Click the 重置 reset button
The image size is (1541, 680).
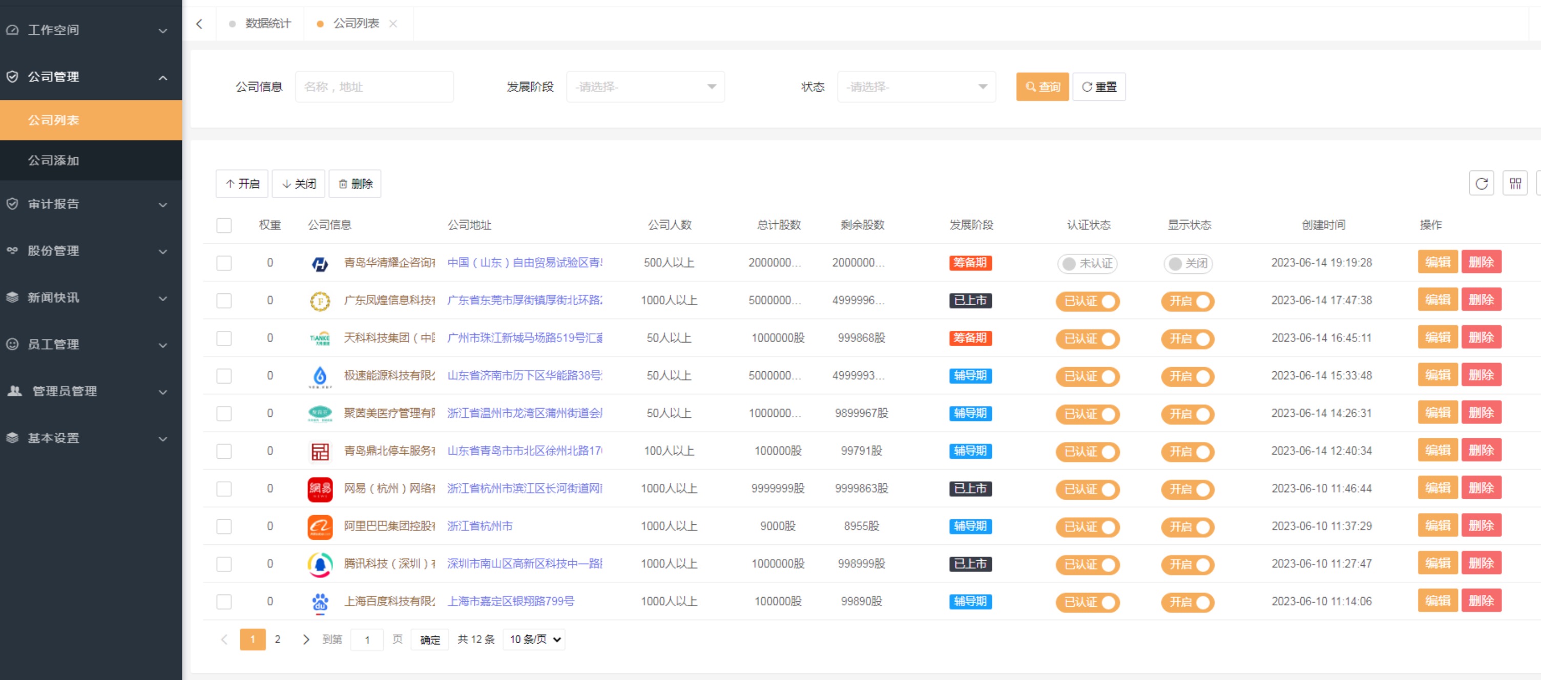(x=1099, y=87)
